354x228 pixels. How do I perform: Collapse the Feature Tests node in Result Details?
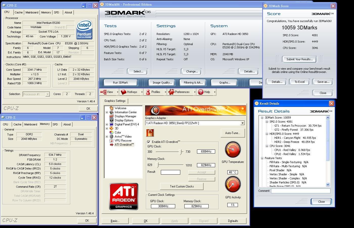pyautogui.click(x=262, y=158)
